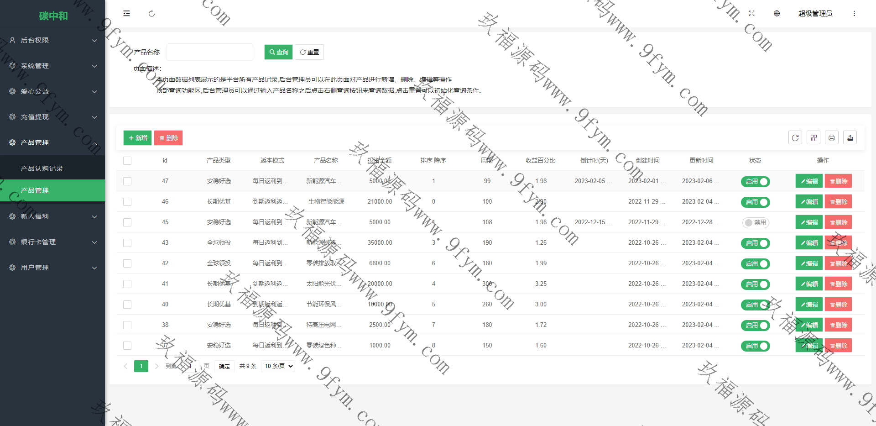Expand the 充值提现 sidebar menu
This screenshot has height=426, width=876.
coord(52,117)
